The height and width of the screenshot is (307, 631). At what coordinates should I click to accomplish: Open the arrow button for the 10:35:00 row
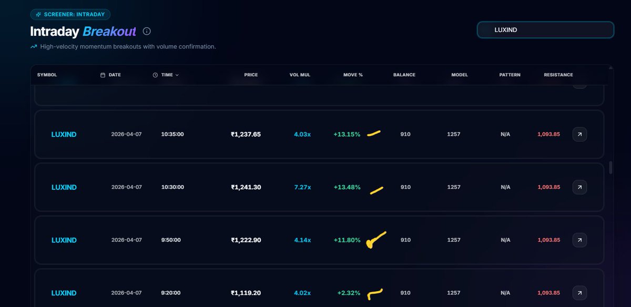pyautogui.click(x=579, y=134)
